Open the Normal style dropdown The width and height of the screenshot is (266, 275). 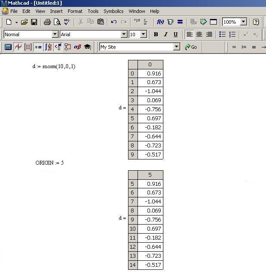[x=55, y=34]
